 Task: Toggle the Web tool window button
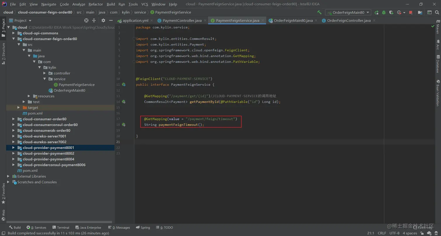tap(3, 215)
